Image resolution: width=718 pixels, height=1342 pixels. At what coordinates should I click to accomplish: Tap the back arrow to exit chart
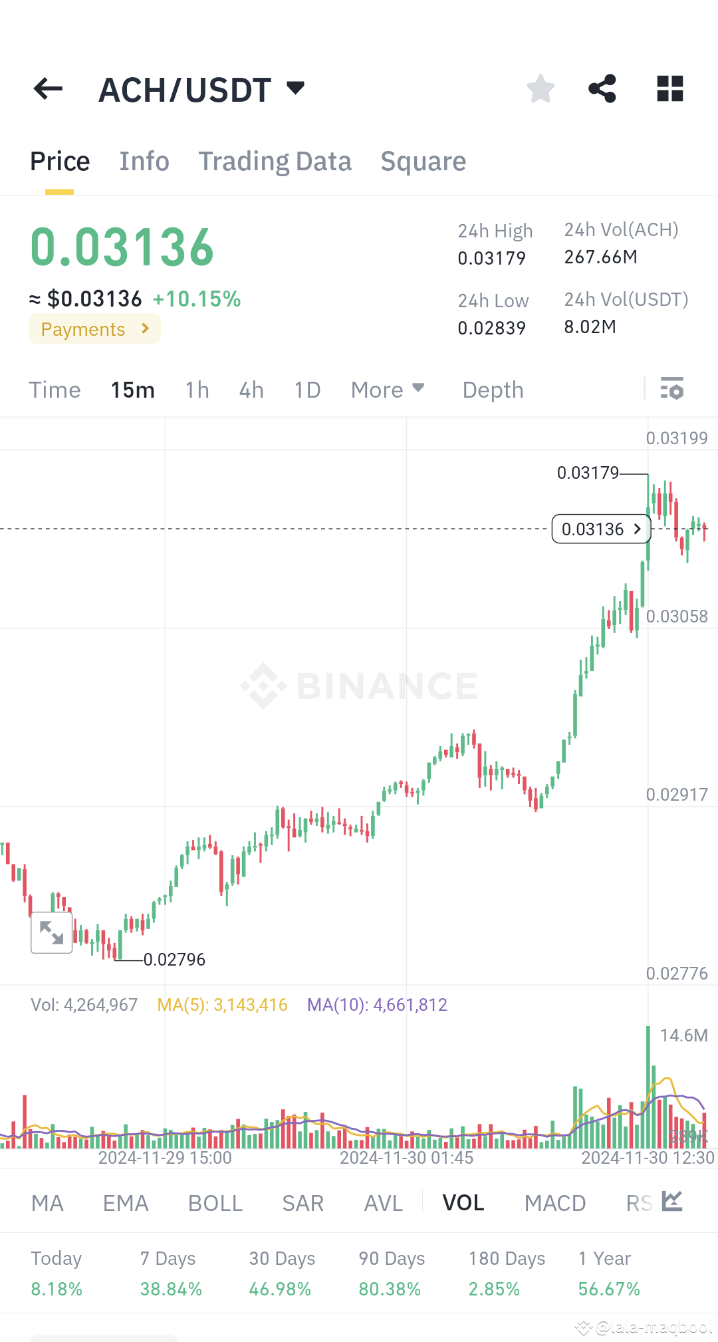pyautogui.click(x=48, y=88)
